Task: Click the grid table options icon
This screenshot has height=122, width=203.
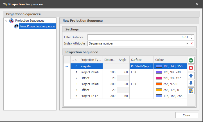Action: coord(191,91)
